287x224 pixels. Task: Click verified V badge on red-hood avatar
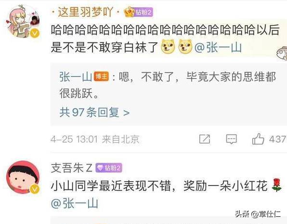tap(35, 189)
